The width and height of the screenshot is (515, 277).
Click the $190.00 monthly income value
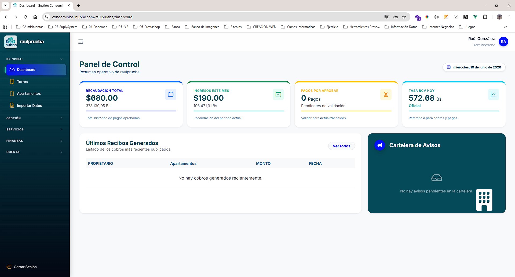[209, 98]
